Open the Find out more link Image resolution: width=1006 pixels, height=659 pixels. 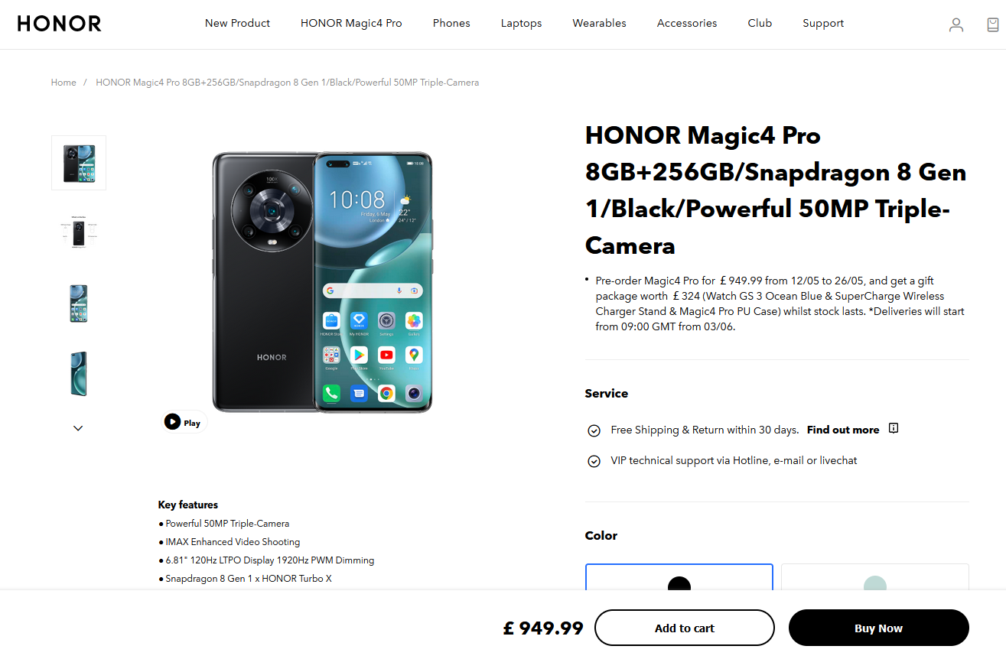pos(843,430)
